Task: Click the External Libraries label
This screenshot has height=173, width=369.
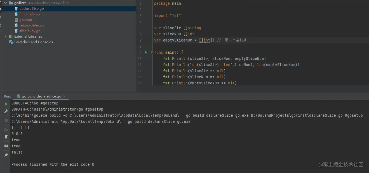Action: pos(28,36)
